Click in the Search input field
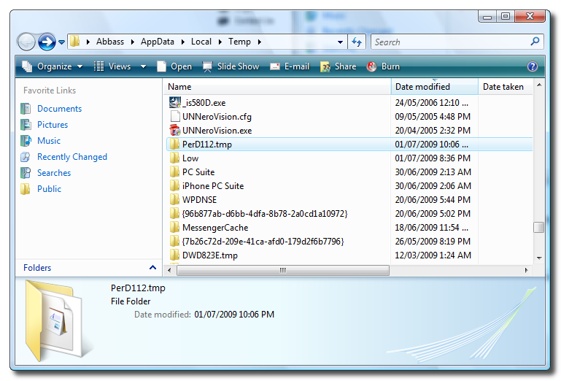Screen dimensions: 561x381 [449, 42]
